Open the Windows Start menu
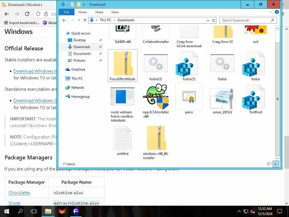The image size is (289, 217). 7,211
